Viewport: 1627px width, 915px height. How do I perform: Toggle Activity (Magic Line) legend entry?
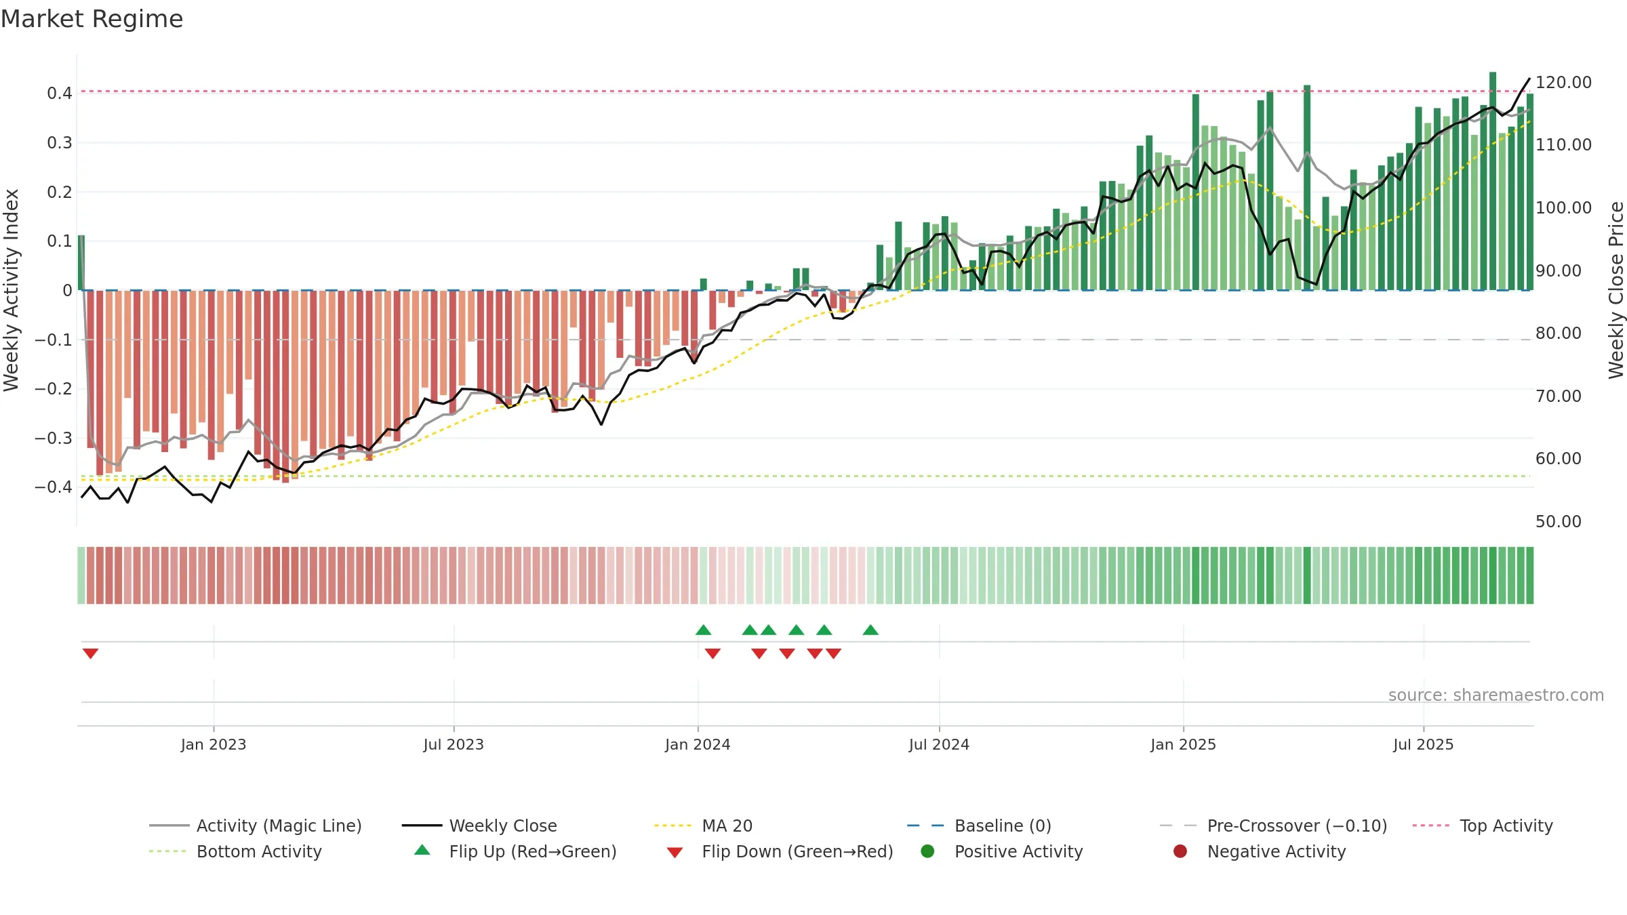(256, 826)
